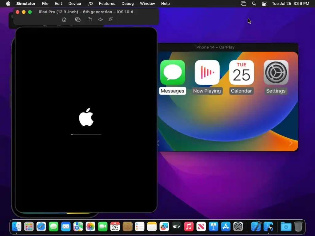Open the Trash in the Dock
This screenshot has height=236, width=315.
point(298,227)
